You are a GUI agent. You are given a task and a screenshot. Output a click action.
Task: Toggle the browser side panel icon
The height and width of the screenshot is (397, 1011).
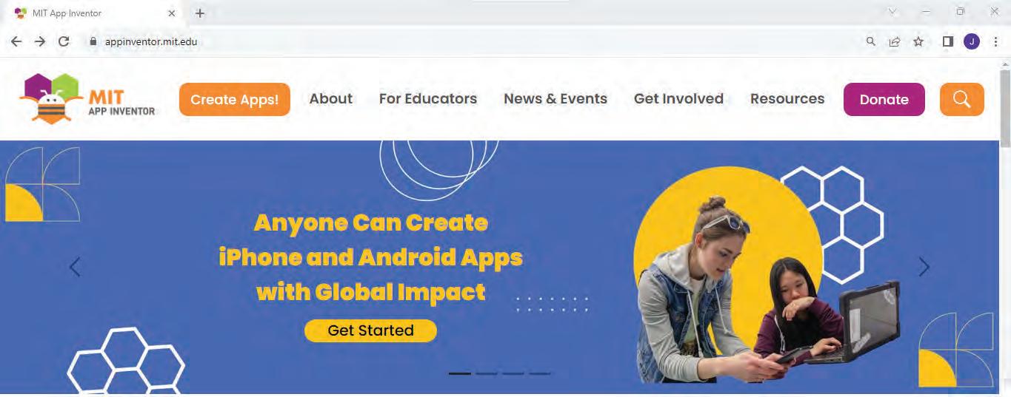pyautogui.click(x=947, y=42)
